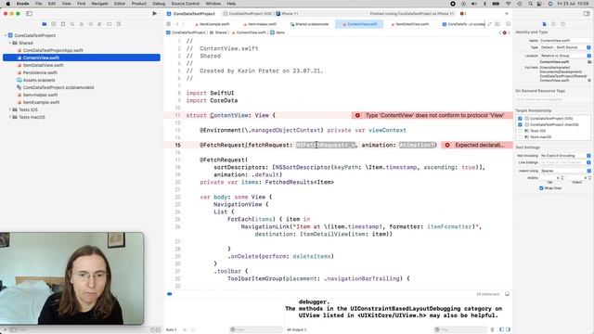This screenshot has width=594, height=334.
Task: Open the Editor menu
Action: 120,4
